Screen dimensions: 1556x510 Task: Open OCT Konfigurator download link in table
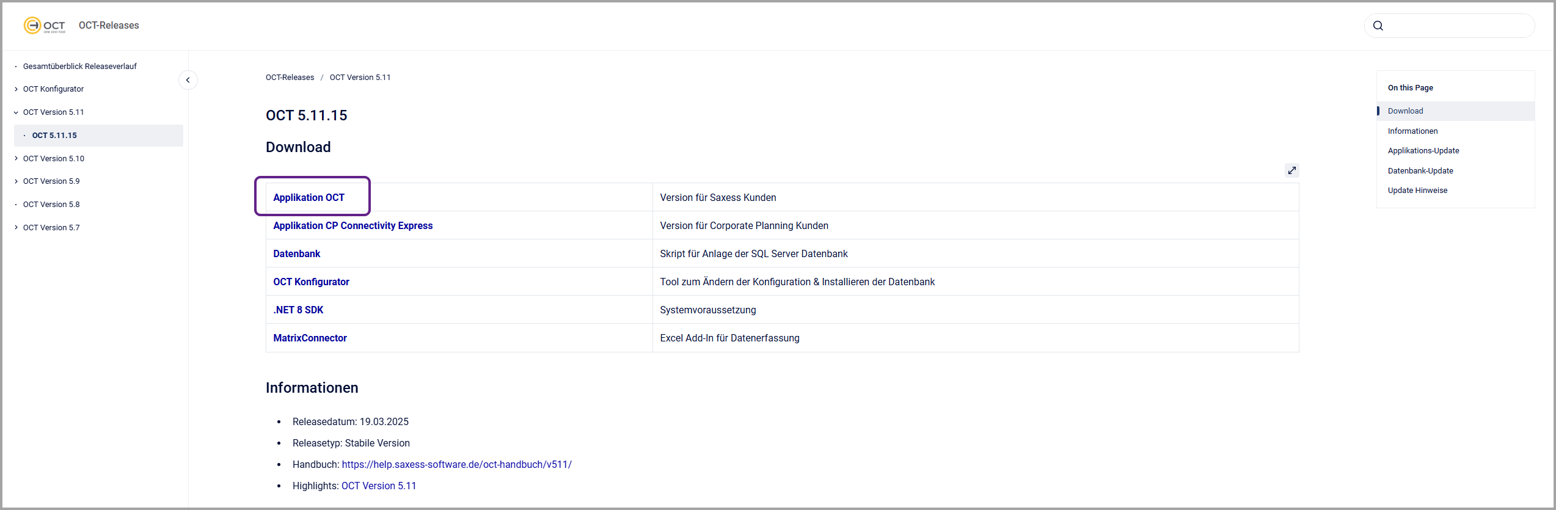pyautogui.click(x=311, y=282)
